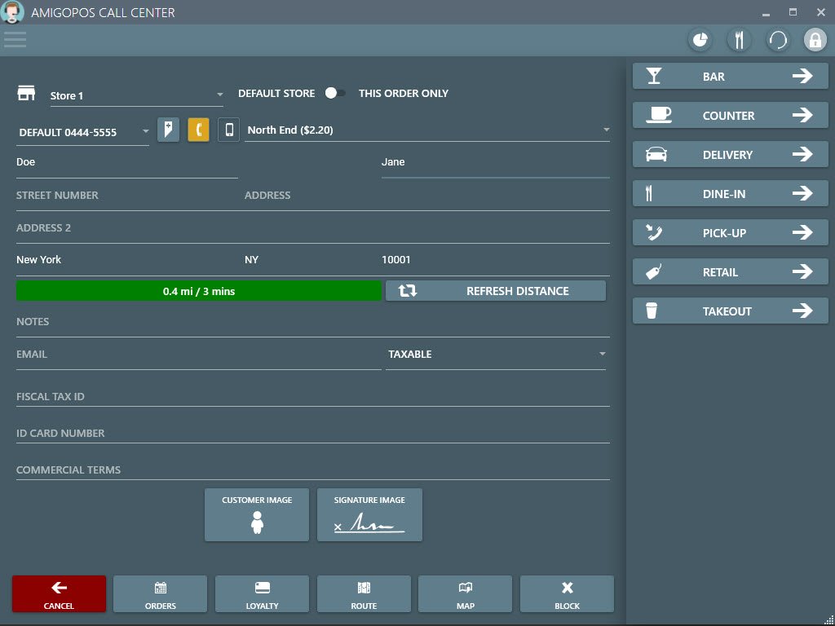835x626 pixels.
Task: Expand the Taxable dropdown
Action: pos(602,355)
